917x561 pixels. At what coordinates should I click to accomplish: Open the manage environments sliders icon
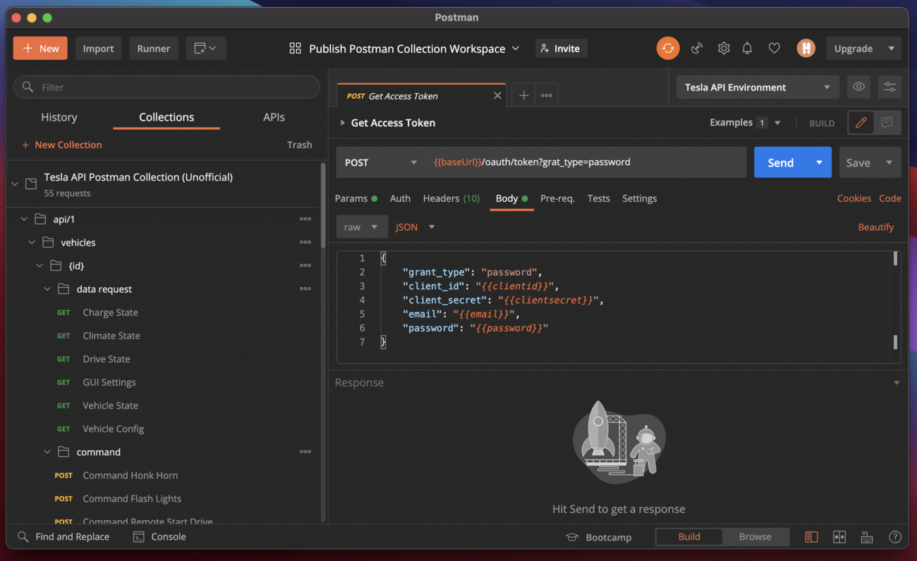[x=889, y=88]
